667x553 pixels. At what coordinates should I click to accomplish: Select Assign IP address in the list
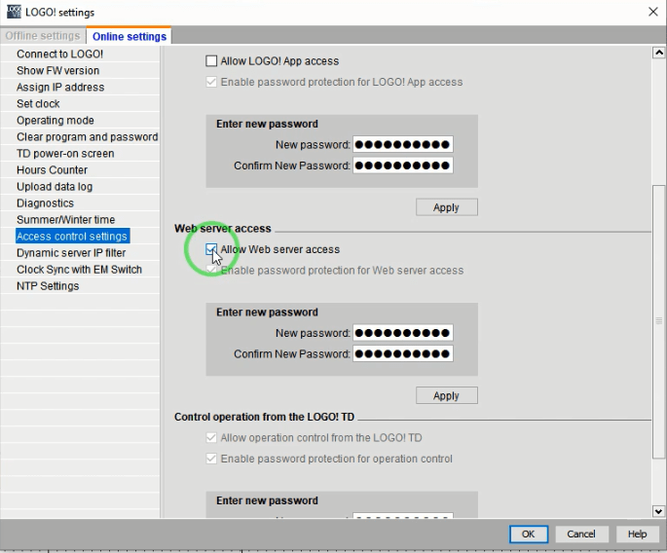pos(60,87)
